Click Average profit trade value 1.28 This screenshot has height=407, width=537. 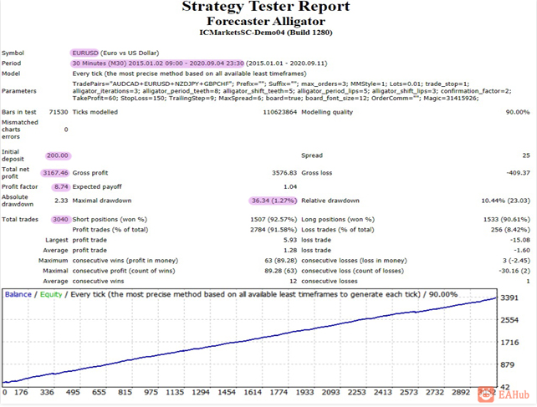tap(290, 250)
